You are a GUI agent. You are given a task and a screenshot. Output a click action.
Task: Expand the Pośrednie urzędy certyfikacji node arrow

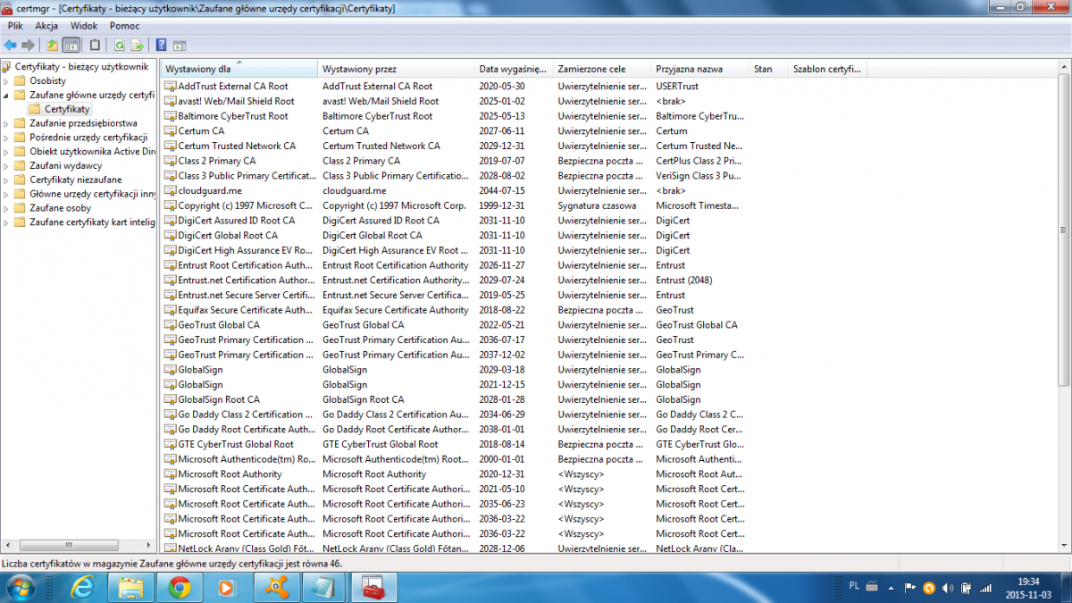[6, 138]
